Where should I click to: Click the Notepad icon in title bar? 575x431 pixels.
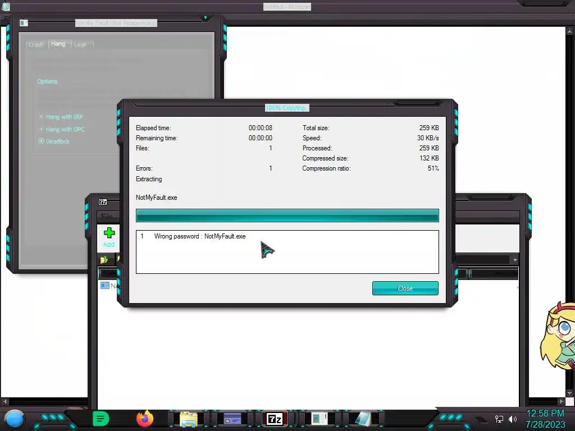pyautogui.click(x=6, y=6)
